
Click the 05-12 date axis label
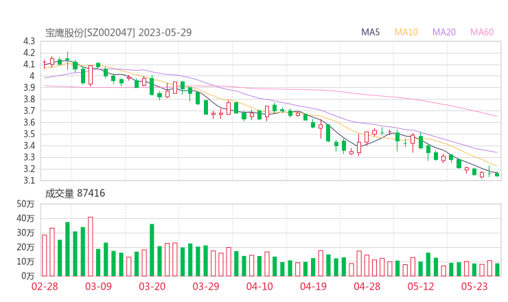point(421,286)
